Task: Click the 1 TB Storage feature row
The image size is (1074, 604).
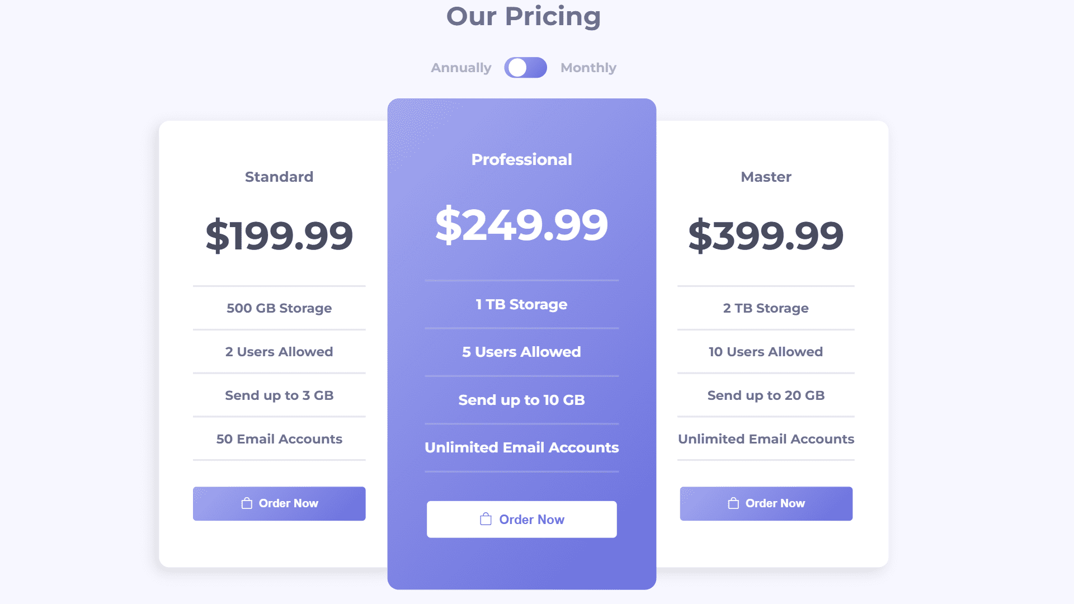Action: point(521,304)
